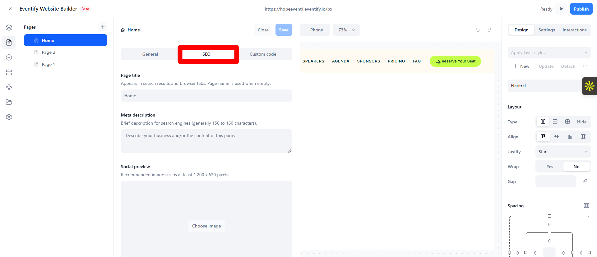The image size is (597, 257).
Task: Click SPEAKERS link in canvas navigation
Action: coord(313,61)
